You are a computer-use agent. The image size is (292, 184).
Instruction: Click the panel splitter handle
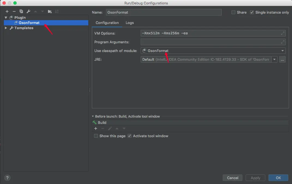[90, 90]
